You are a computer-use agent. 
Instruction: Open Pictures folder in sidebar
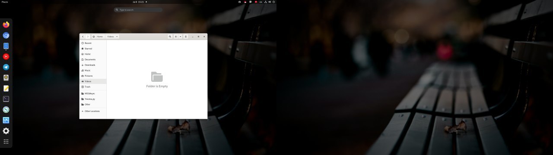tap(93, 76)
